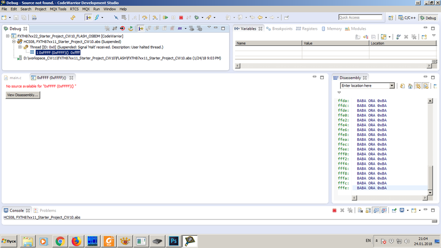The width and height of the screenshot is (441, 248).
Task: Click the Disconnect red circle icon in Debug view
Action: 122,28
